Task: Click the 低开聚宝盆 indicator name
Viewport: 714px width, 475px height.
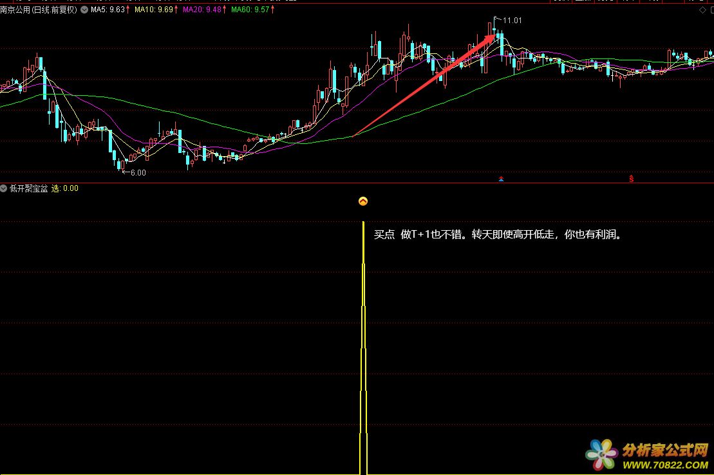Action: coord(29,188)
